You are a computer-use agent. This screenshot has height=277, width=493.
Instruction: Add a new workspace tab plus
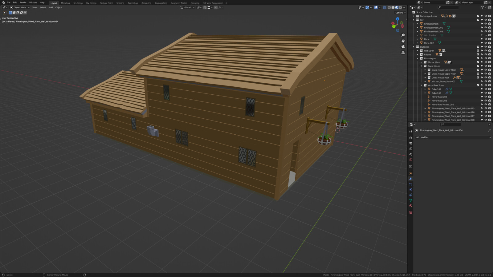click(x=227, y=3)
